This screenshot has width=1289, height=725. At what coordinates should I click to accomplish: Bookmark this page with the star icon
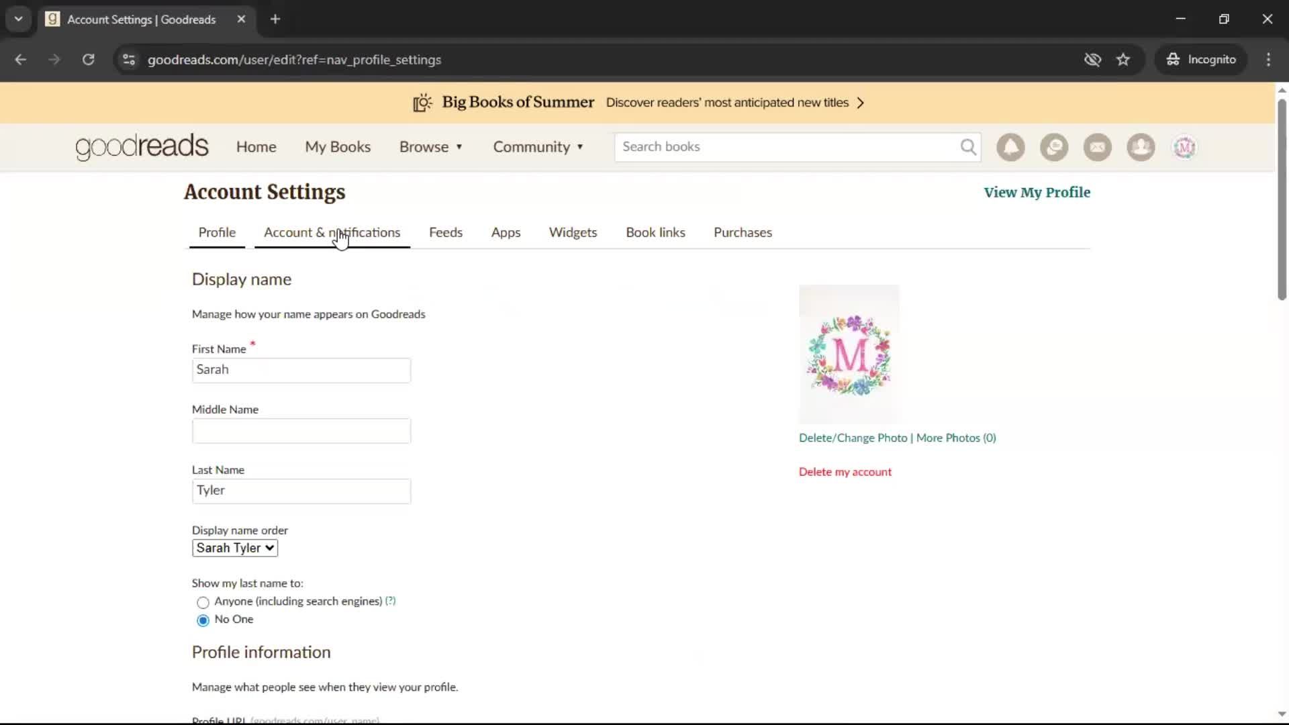[1123, 60]
